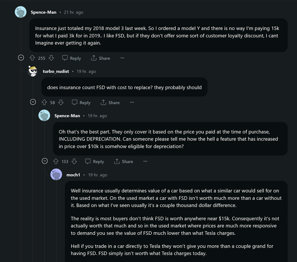Open more options on turbo_nudist's comment
Screen dimensions: 297x262
coord(132,102)
